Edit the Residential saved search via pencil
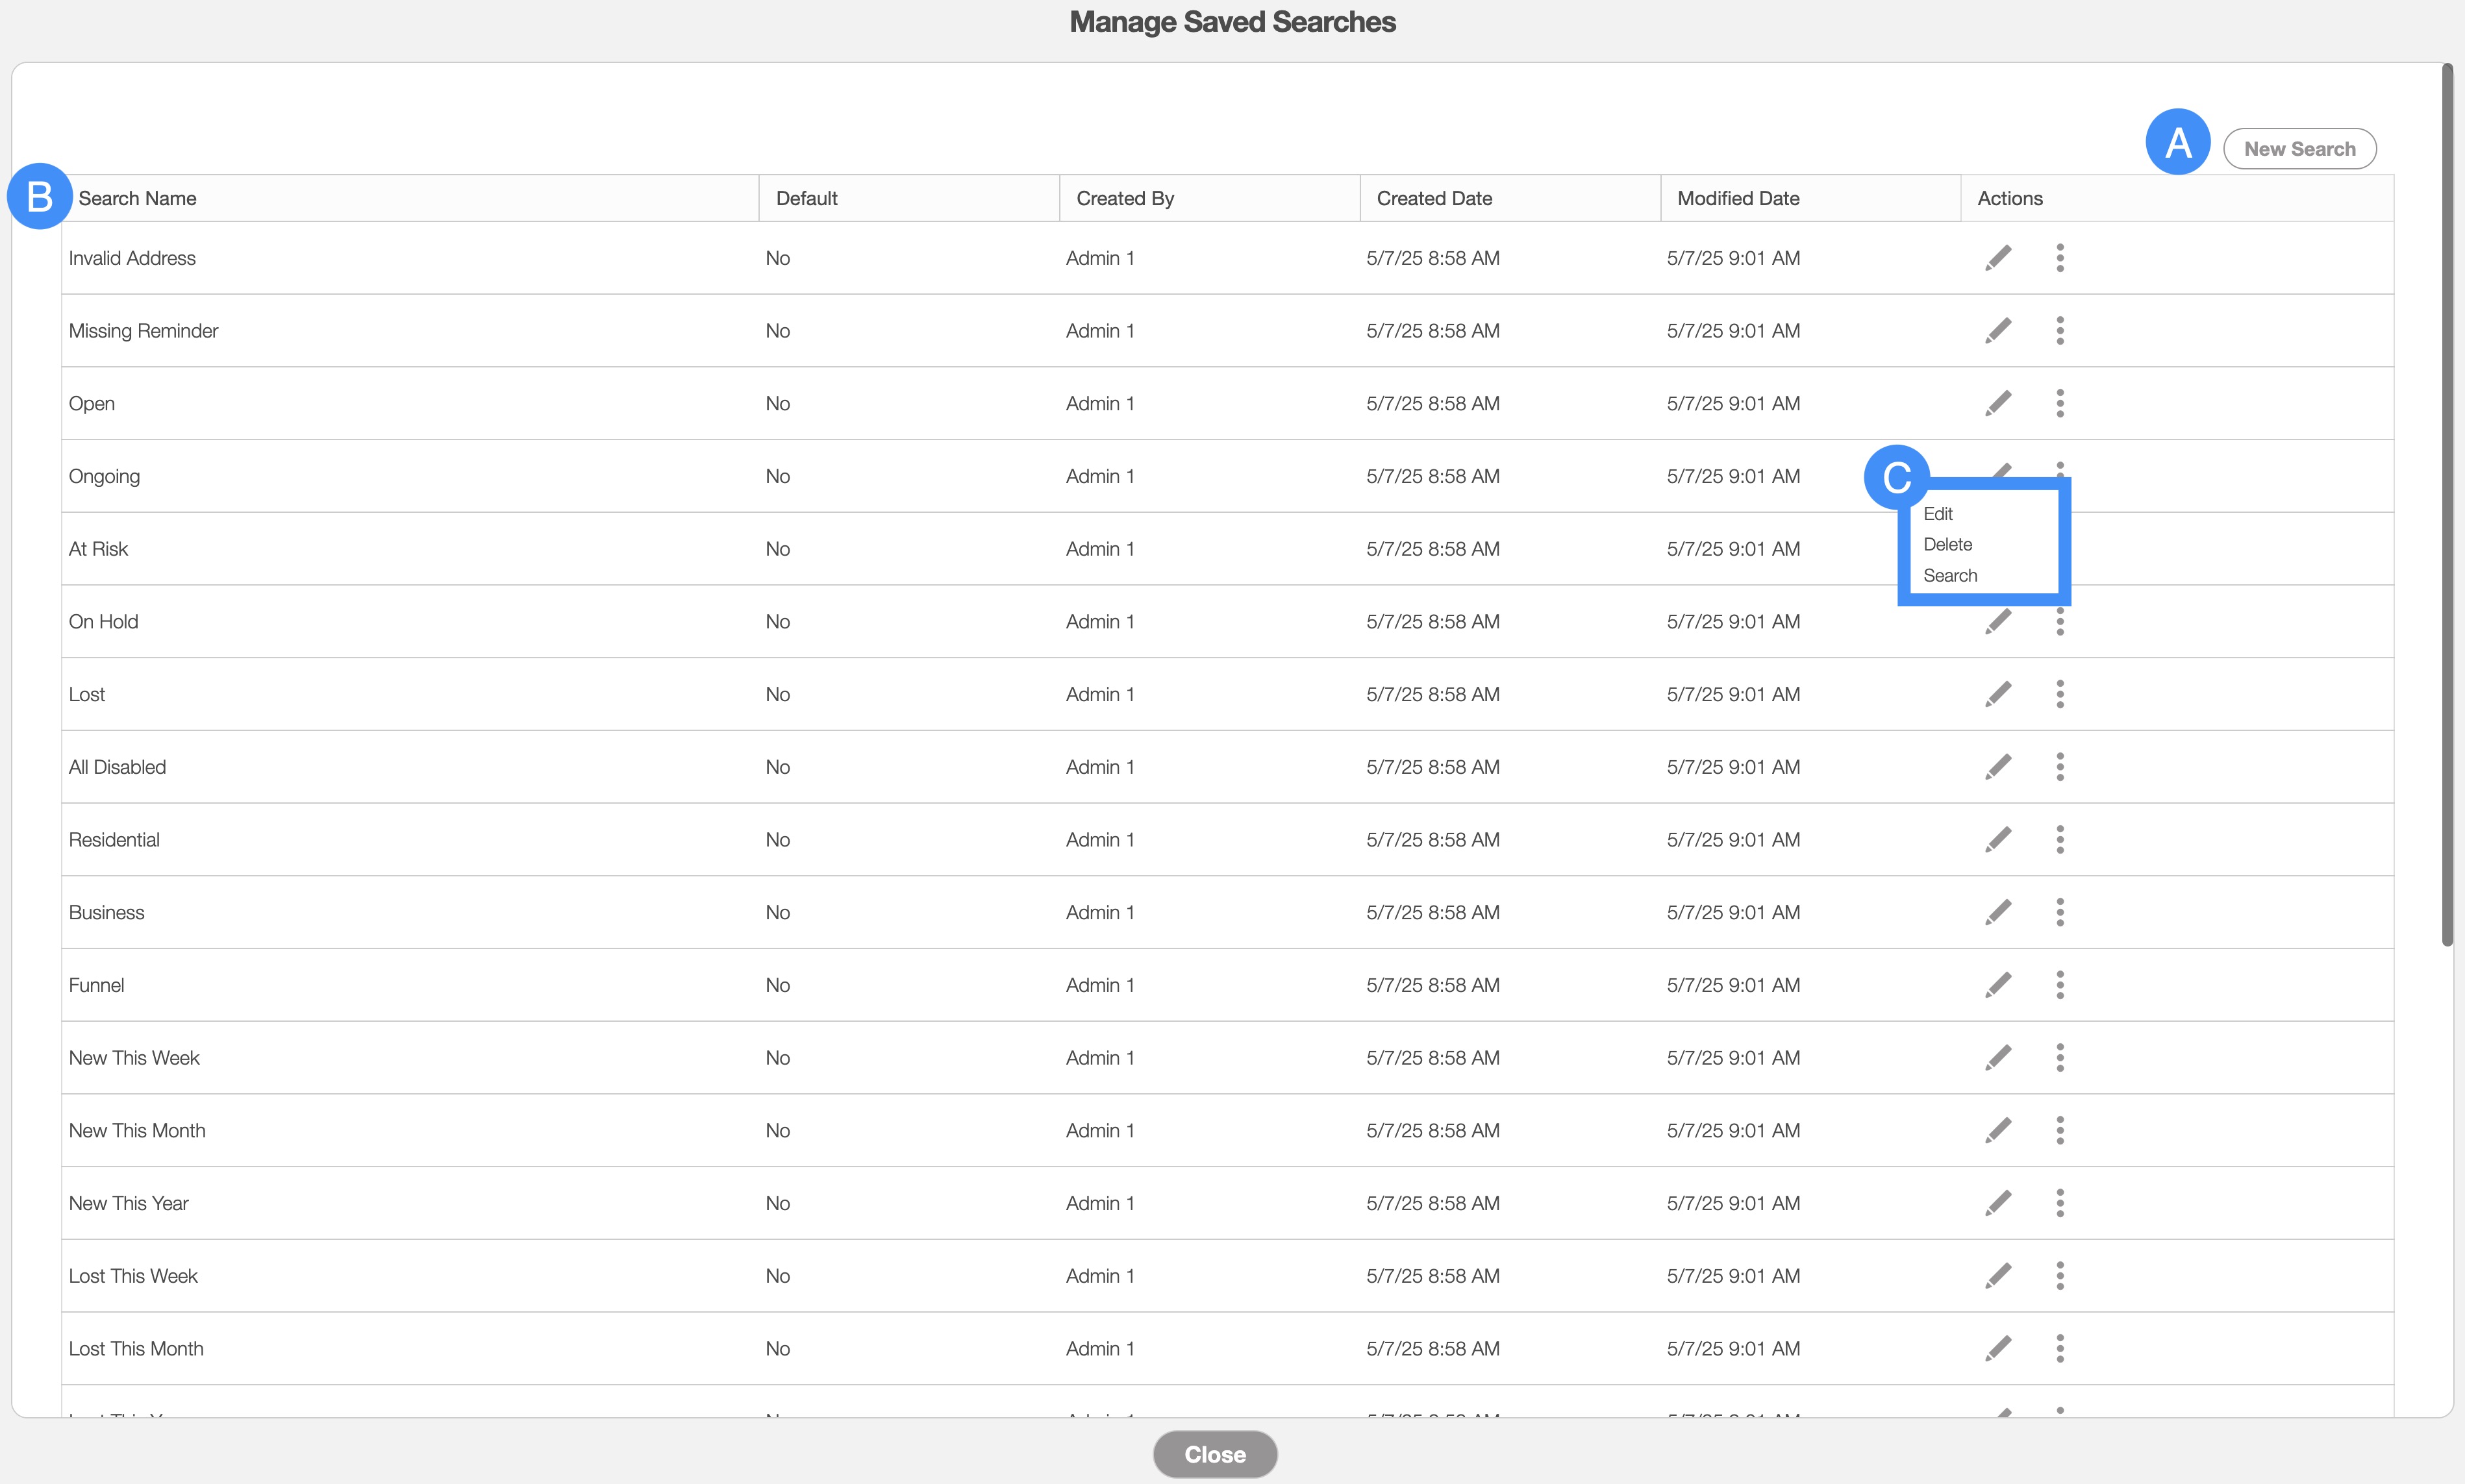Image resolution: width=2465 pixels, height=1484 pixels. click(1998, 840)
